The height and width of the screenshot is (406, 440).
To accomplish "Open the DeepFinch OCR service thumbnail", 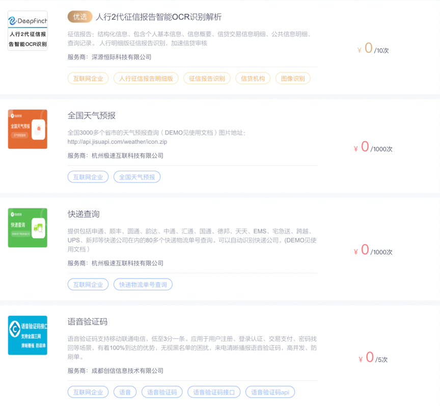I will pyautogui.click(x=28, y=31).
